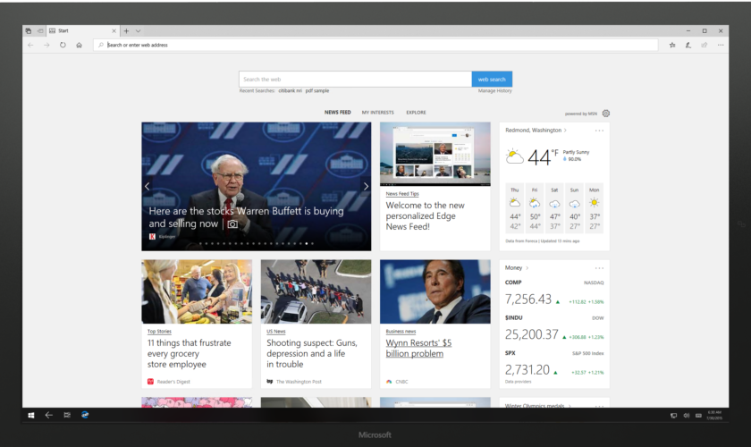
Task: Open the Manage History link
Action: pyautogui.click(x=494, y=90)
